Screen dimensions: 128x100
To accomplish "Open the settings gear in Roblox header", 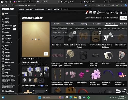I will point(117,13).
